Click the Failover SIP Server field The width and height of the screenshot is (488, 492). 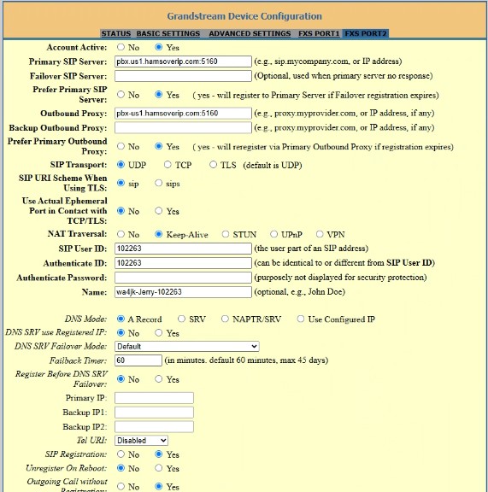pos(183,76)
